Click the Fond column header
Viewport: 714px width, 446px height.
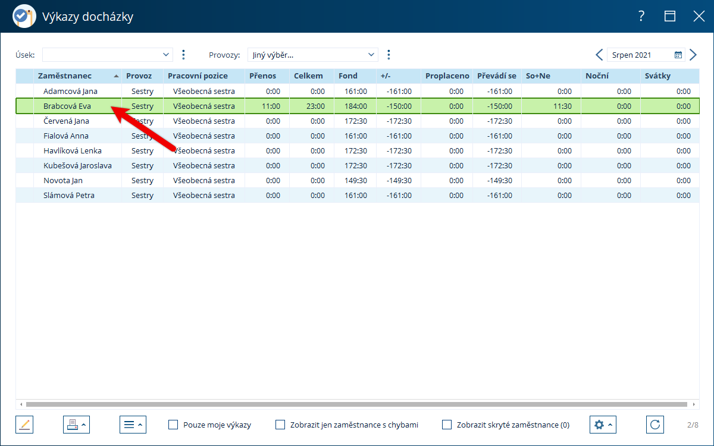(x=355, y=76)
